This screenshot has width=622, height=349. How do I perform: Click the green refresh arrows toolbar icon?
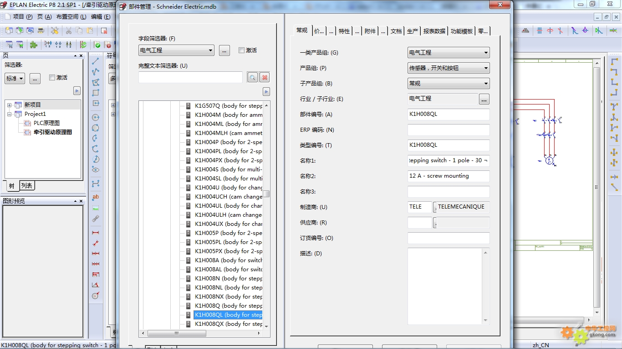(x=83, y=45)
